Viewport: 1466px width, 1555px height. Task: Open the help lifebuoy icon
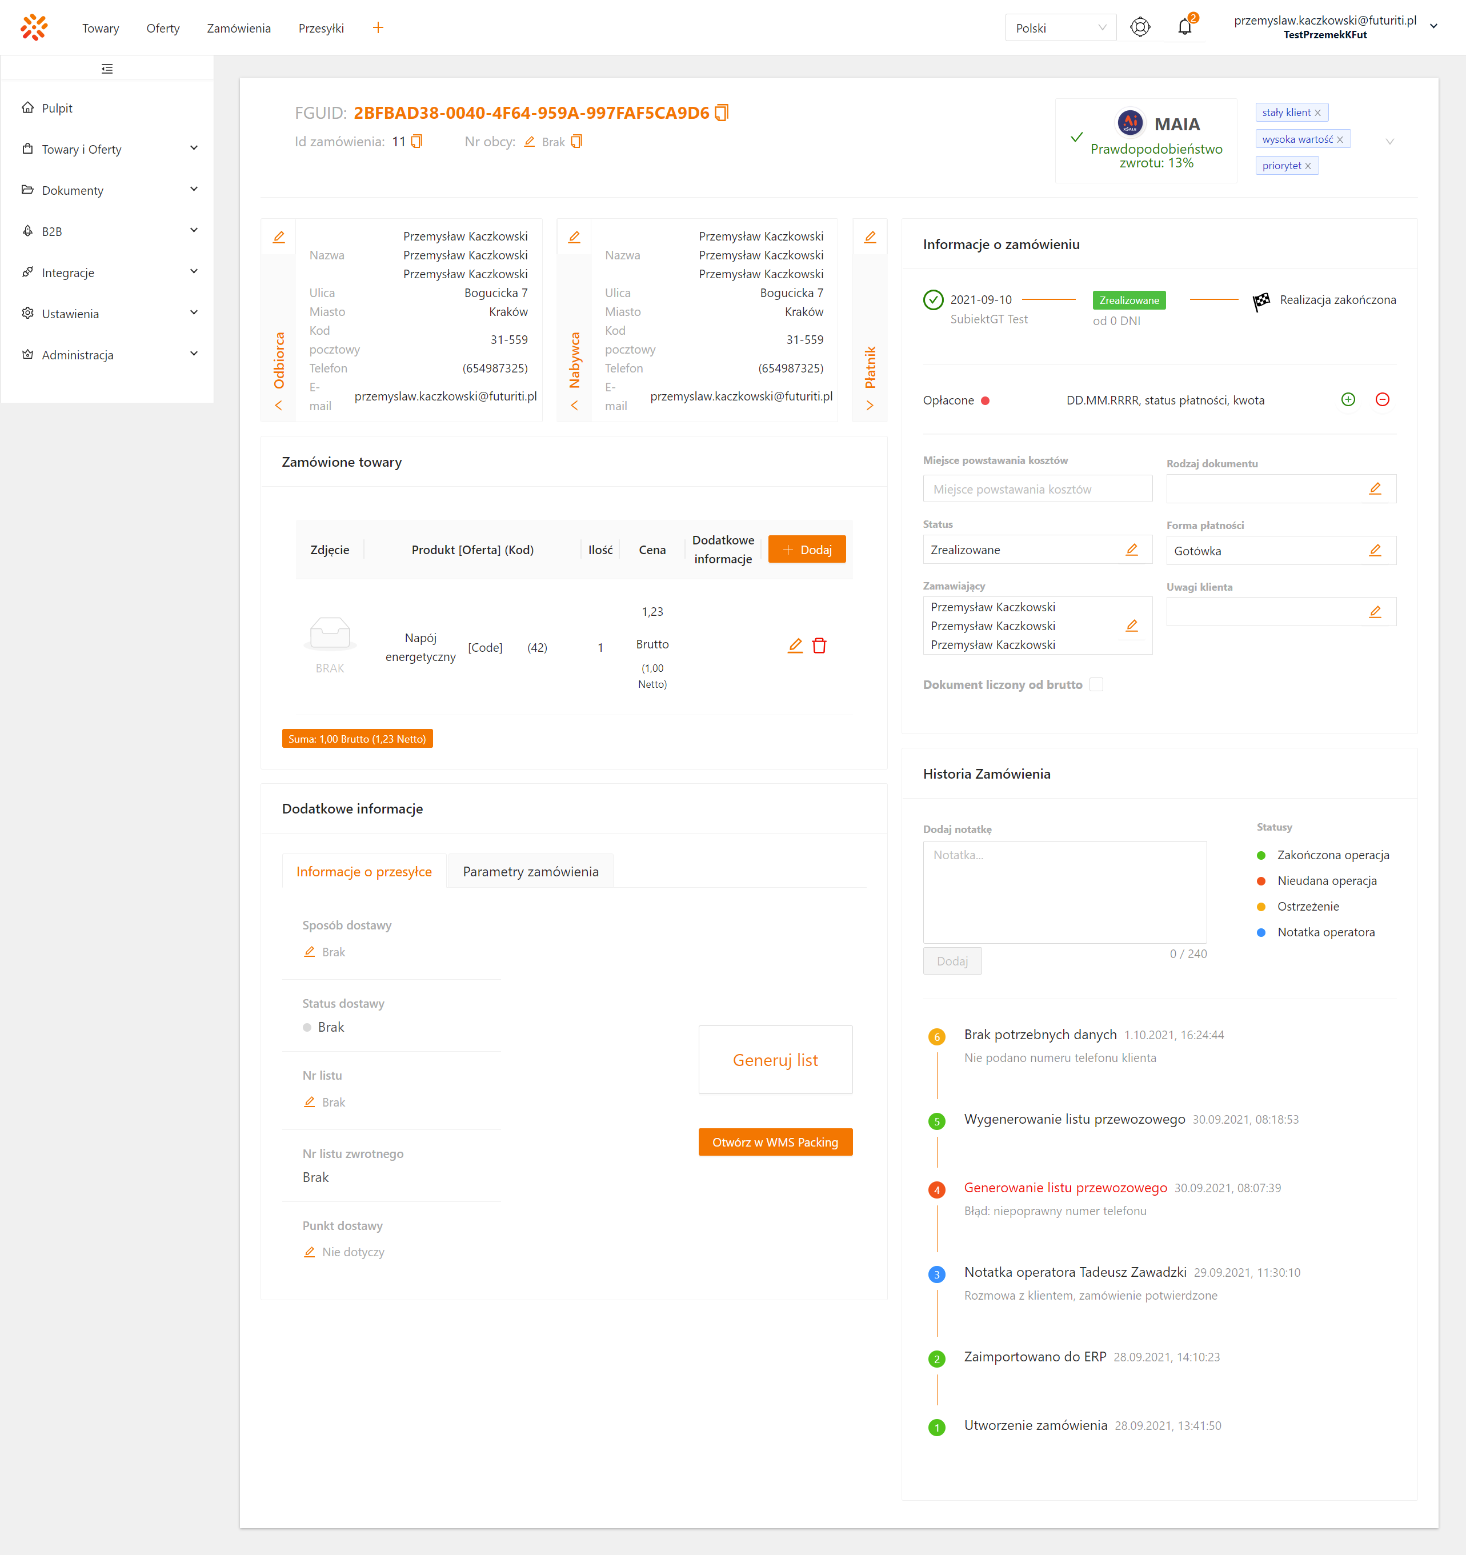pyautogui.click(x=1140, y=27)
